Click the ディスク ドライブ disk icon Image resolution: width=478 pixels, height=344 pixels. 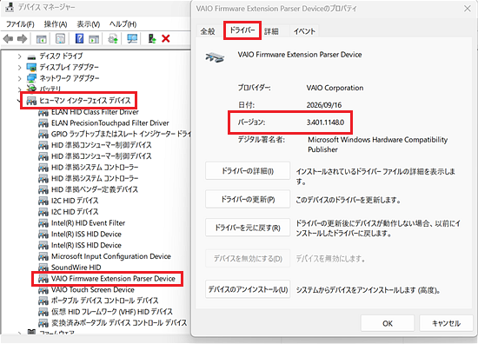31,56
